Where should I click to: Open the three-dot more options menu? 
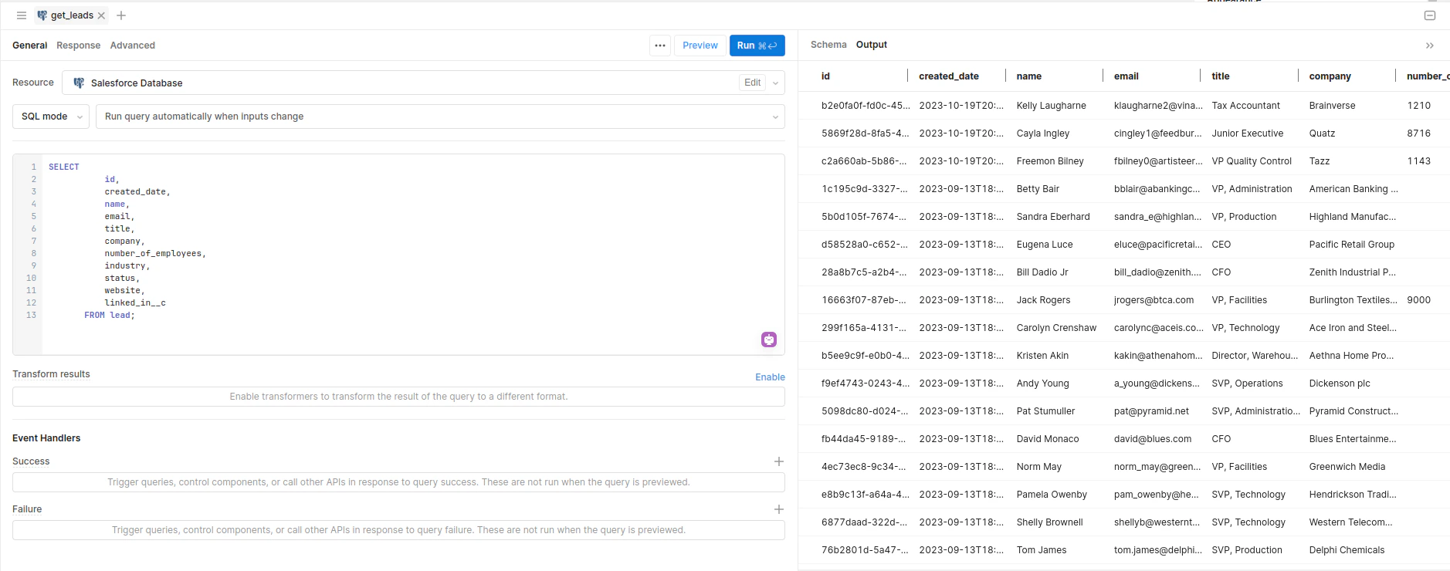[x=660, y=46]
